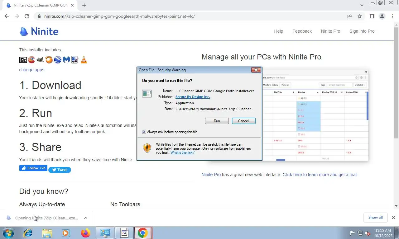This screenshot has height=239, width=399.
Task: Open Ninite Pro header link
Action: point(330,31)
